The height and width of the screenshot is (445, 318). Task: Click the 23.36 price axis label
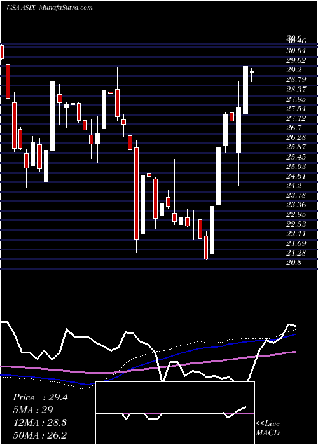pos(296,205)
